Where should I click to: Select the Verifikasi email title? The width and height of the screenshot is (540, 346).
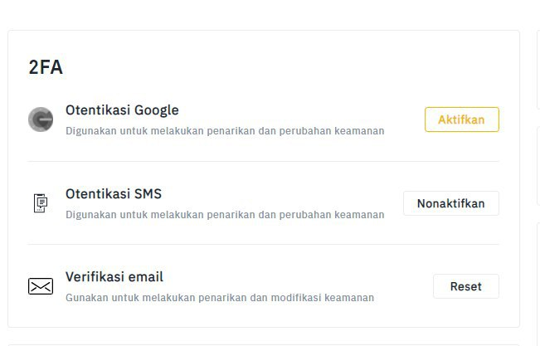tap(114, 277)
